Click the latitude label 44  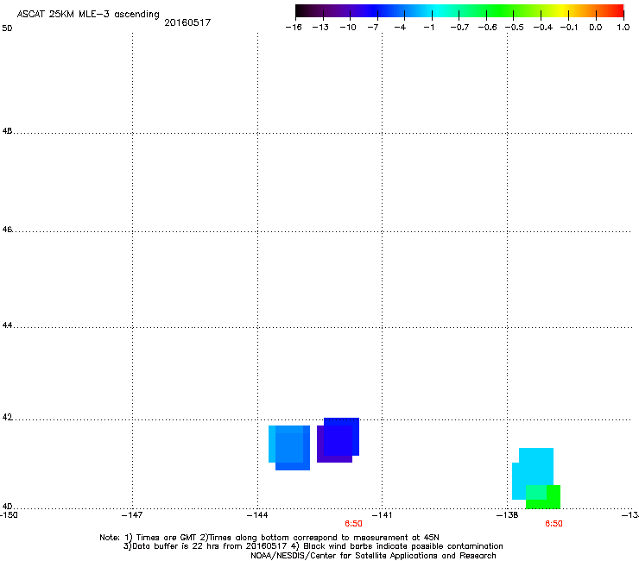7,325
